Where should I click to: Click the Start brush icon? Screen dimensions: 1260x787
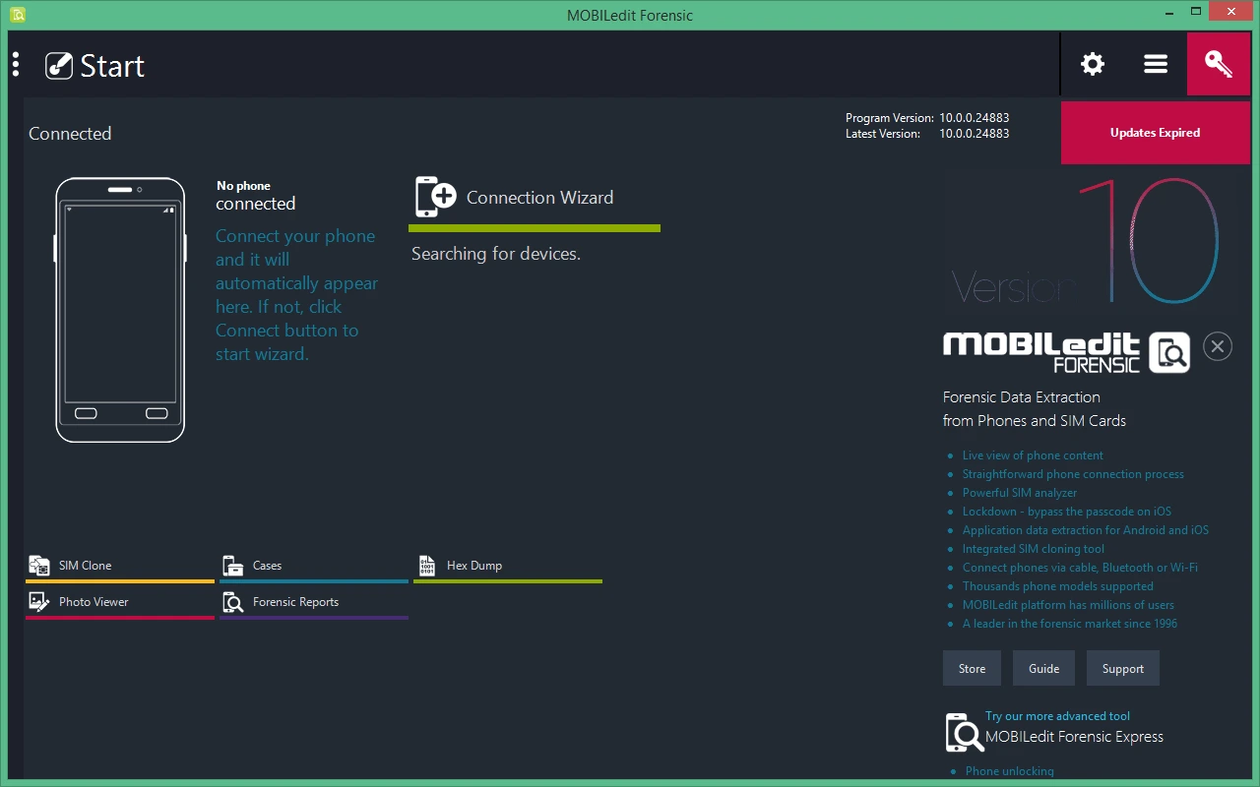(59, 66)
